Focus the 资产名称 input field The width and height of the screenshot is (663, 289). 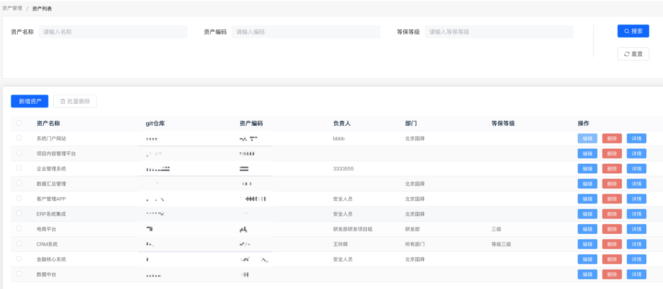coord(113,32)
